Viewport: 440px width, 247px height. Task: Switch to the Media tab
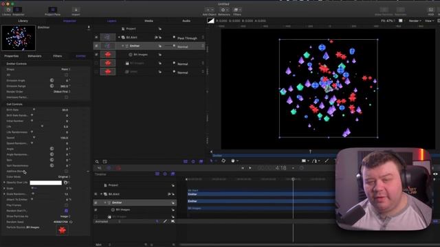point(148,21)
